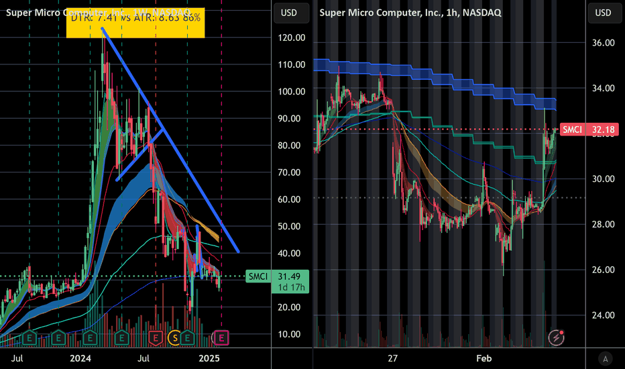This screenshot has height=369, width=625.
Task: Click the 27 date label on 1h chart
Action: click(x=392, y=358)
